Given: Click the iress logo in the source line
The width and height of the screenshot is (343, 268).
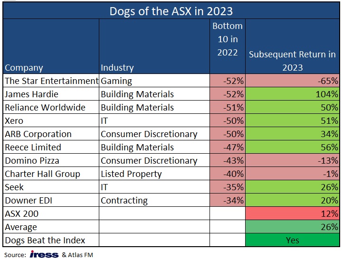Looking at the screenshot, I should point(44,255).
